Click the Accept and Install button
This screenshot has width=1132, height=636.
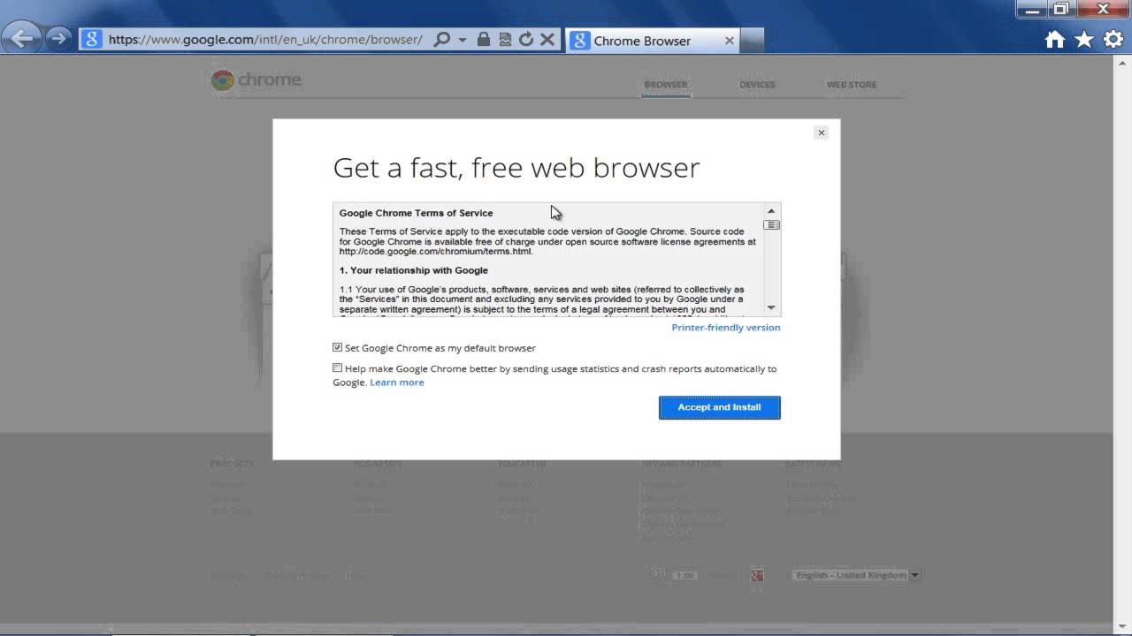click(x=720, y=407)
